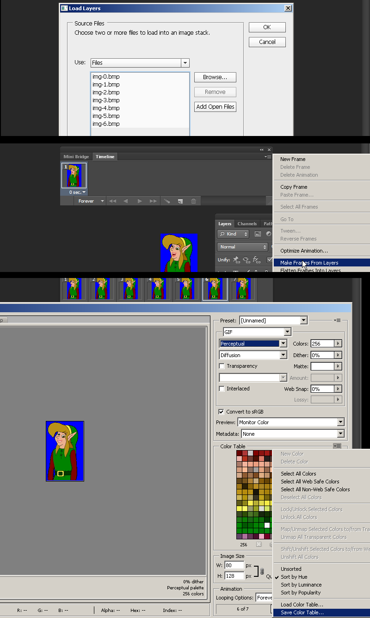The image size is (370, 618).
Task: Open the Preset [Unnamed] dropdown
Action: (303, 320)
